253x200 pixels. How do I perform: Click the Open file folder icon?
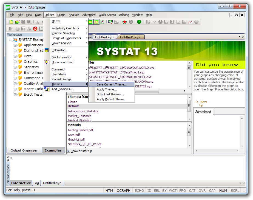tap(17, 22)
